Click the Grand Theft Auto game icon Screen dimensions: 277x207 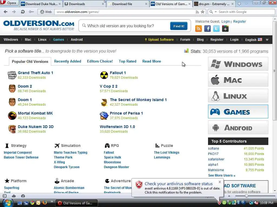(x=12, y=75)
